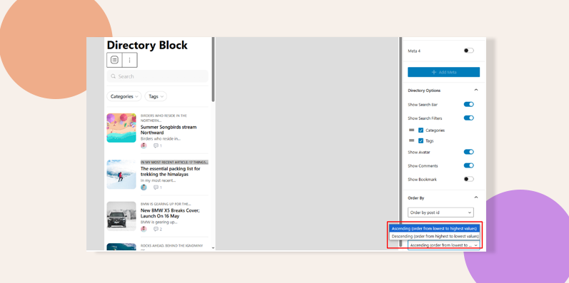Open the Tags filter dropdown

156,96
